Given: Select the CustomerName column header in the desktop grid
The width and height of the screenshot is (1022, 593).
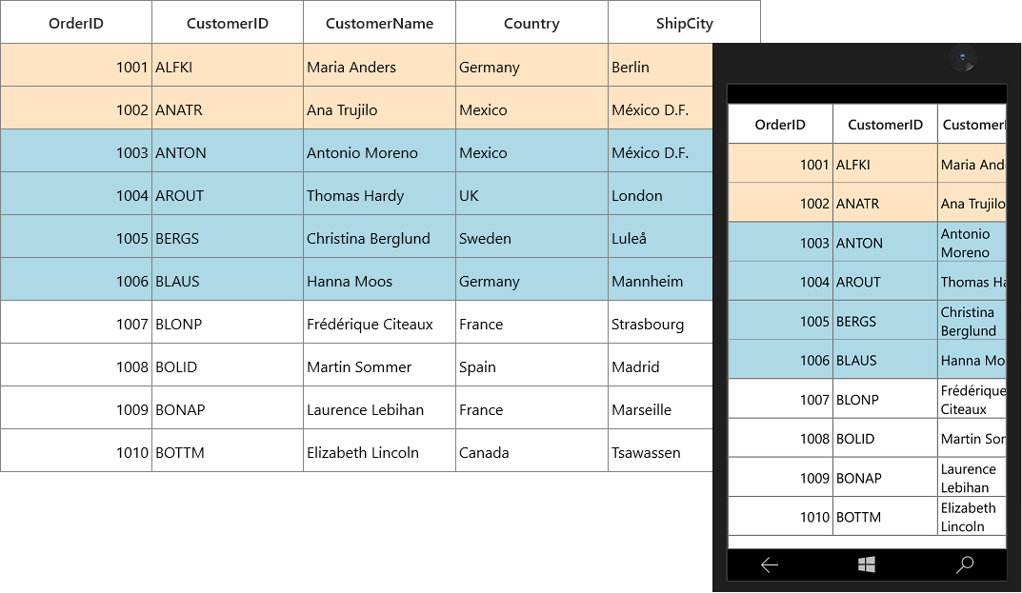Looking at the screenshot, I should [379, 23].
